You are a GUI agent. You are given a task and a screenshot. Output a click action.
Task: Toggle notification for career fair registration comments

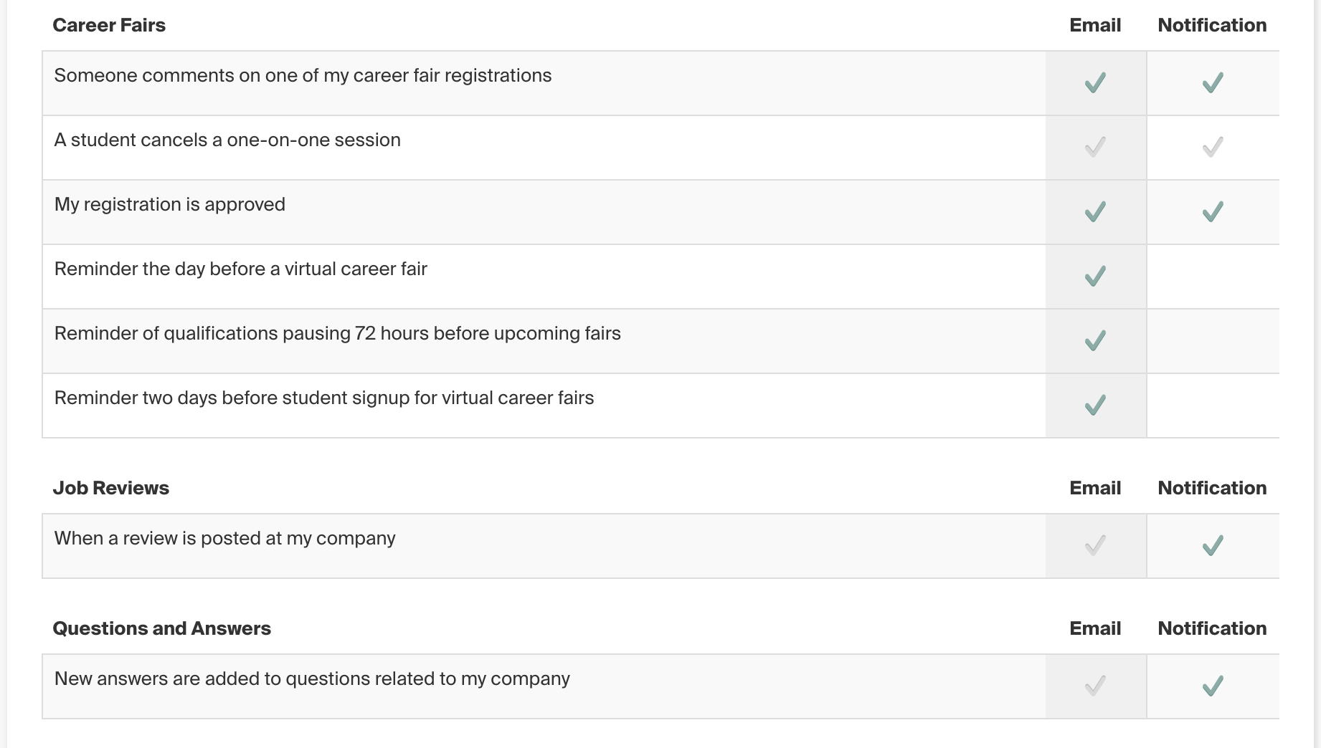click(x=1213, y=83)
